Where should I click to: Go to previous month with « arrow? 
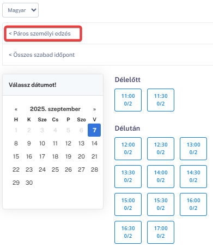(x=16, y=109)
